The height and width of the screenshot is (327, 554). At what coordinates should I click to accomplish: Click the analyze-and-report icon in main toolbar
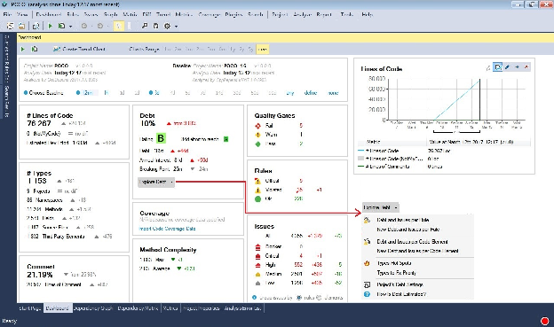coord(62,26)
